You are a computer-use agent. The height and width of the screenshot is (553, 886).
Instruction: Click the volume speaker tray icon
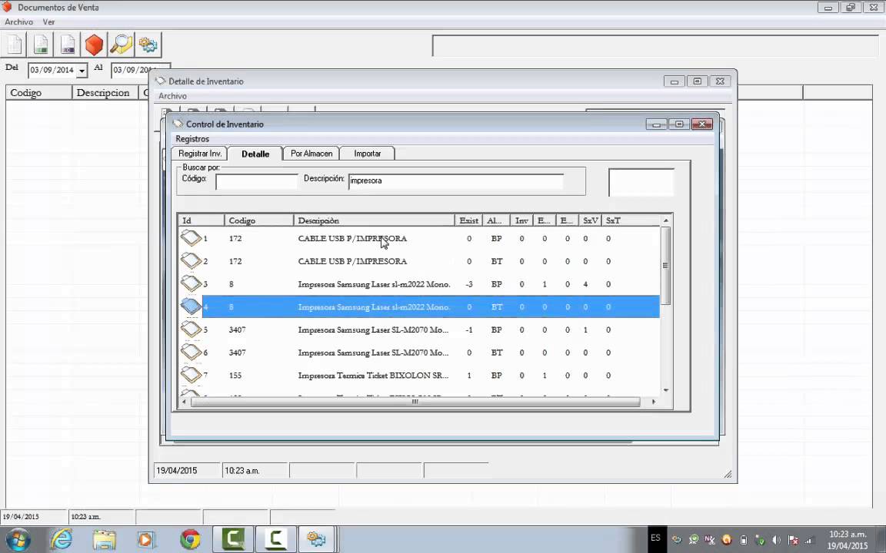[776, 540]
